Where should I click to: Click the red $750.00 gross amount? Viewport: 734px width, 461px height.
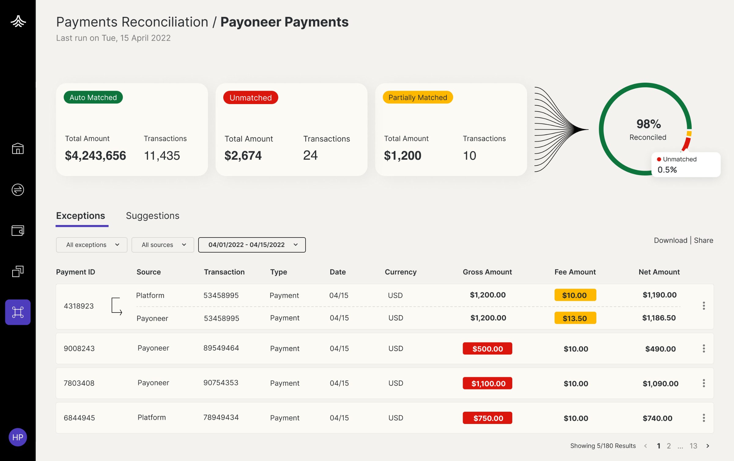coord(487,418)
